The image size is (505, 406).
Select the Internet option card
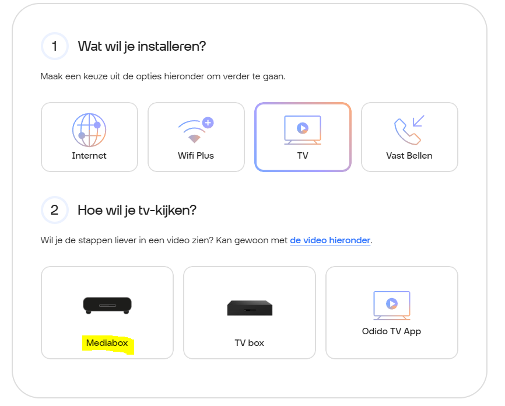(90, 137)
